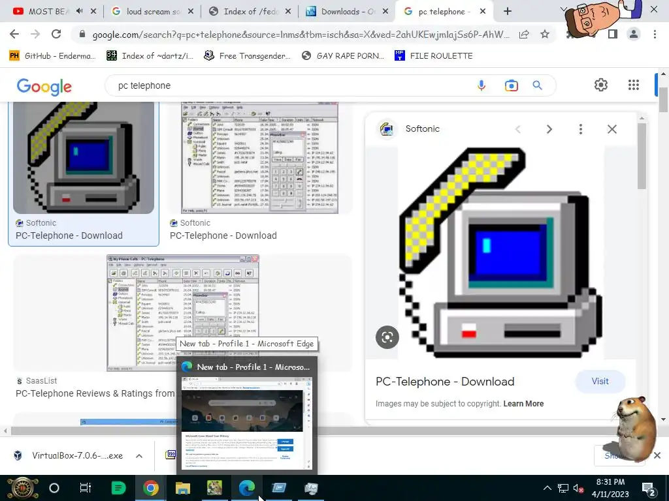The width and height of the screenshot is (669, 501).
Task: Submit search with the magnifier icon
Action: tap(537, 85)
